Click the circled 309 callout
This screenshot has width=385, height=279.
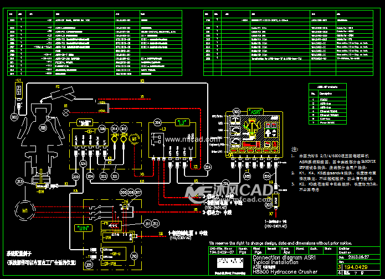coord(102,128)
